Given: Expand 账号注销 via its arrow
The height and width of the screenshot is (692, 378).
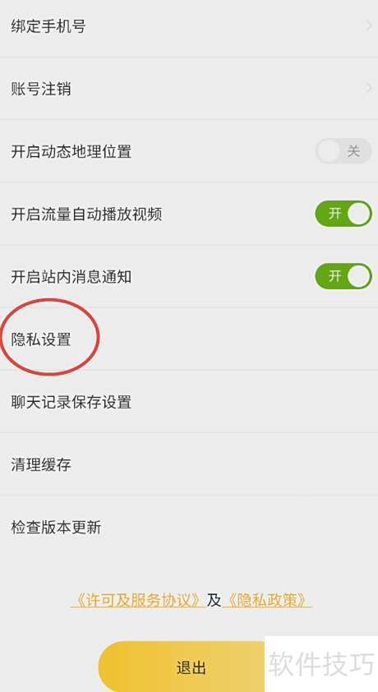Looking at the screenshot, I should point(369,88).
